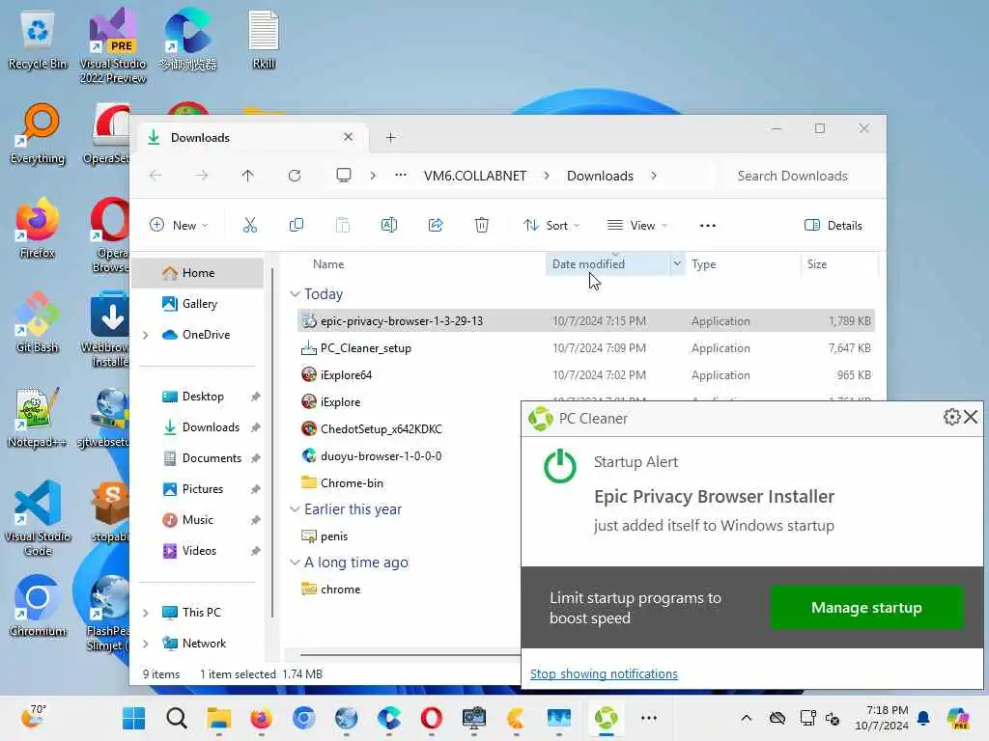Open the View dropdown menu

[637, 225]
